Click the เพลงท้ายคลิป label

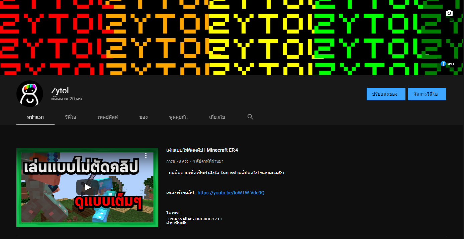[x=181, y=193]
